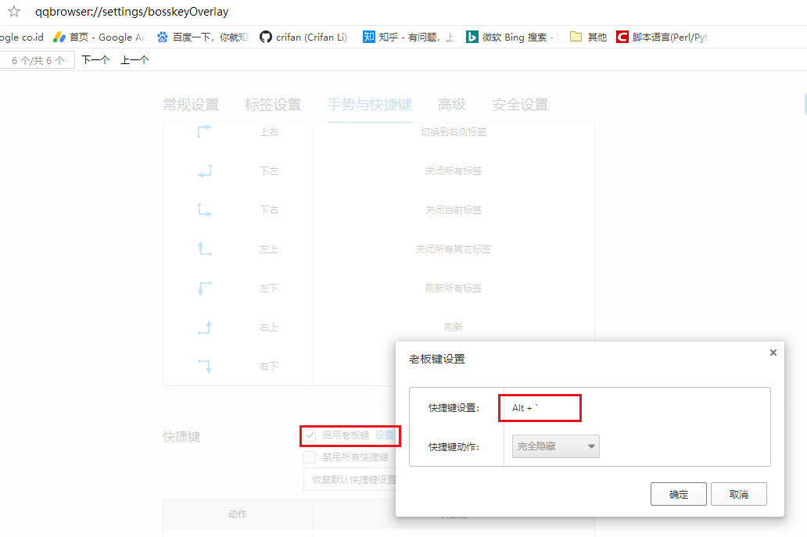This screenshot has width=807, height=537.
Task: Click the 动作 table column header
Action: click(238, 514)
